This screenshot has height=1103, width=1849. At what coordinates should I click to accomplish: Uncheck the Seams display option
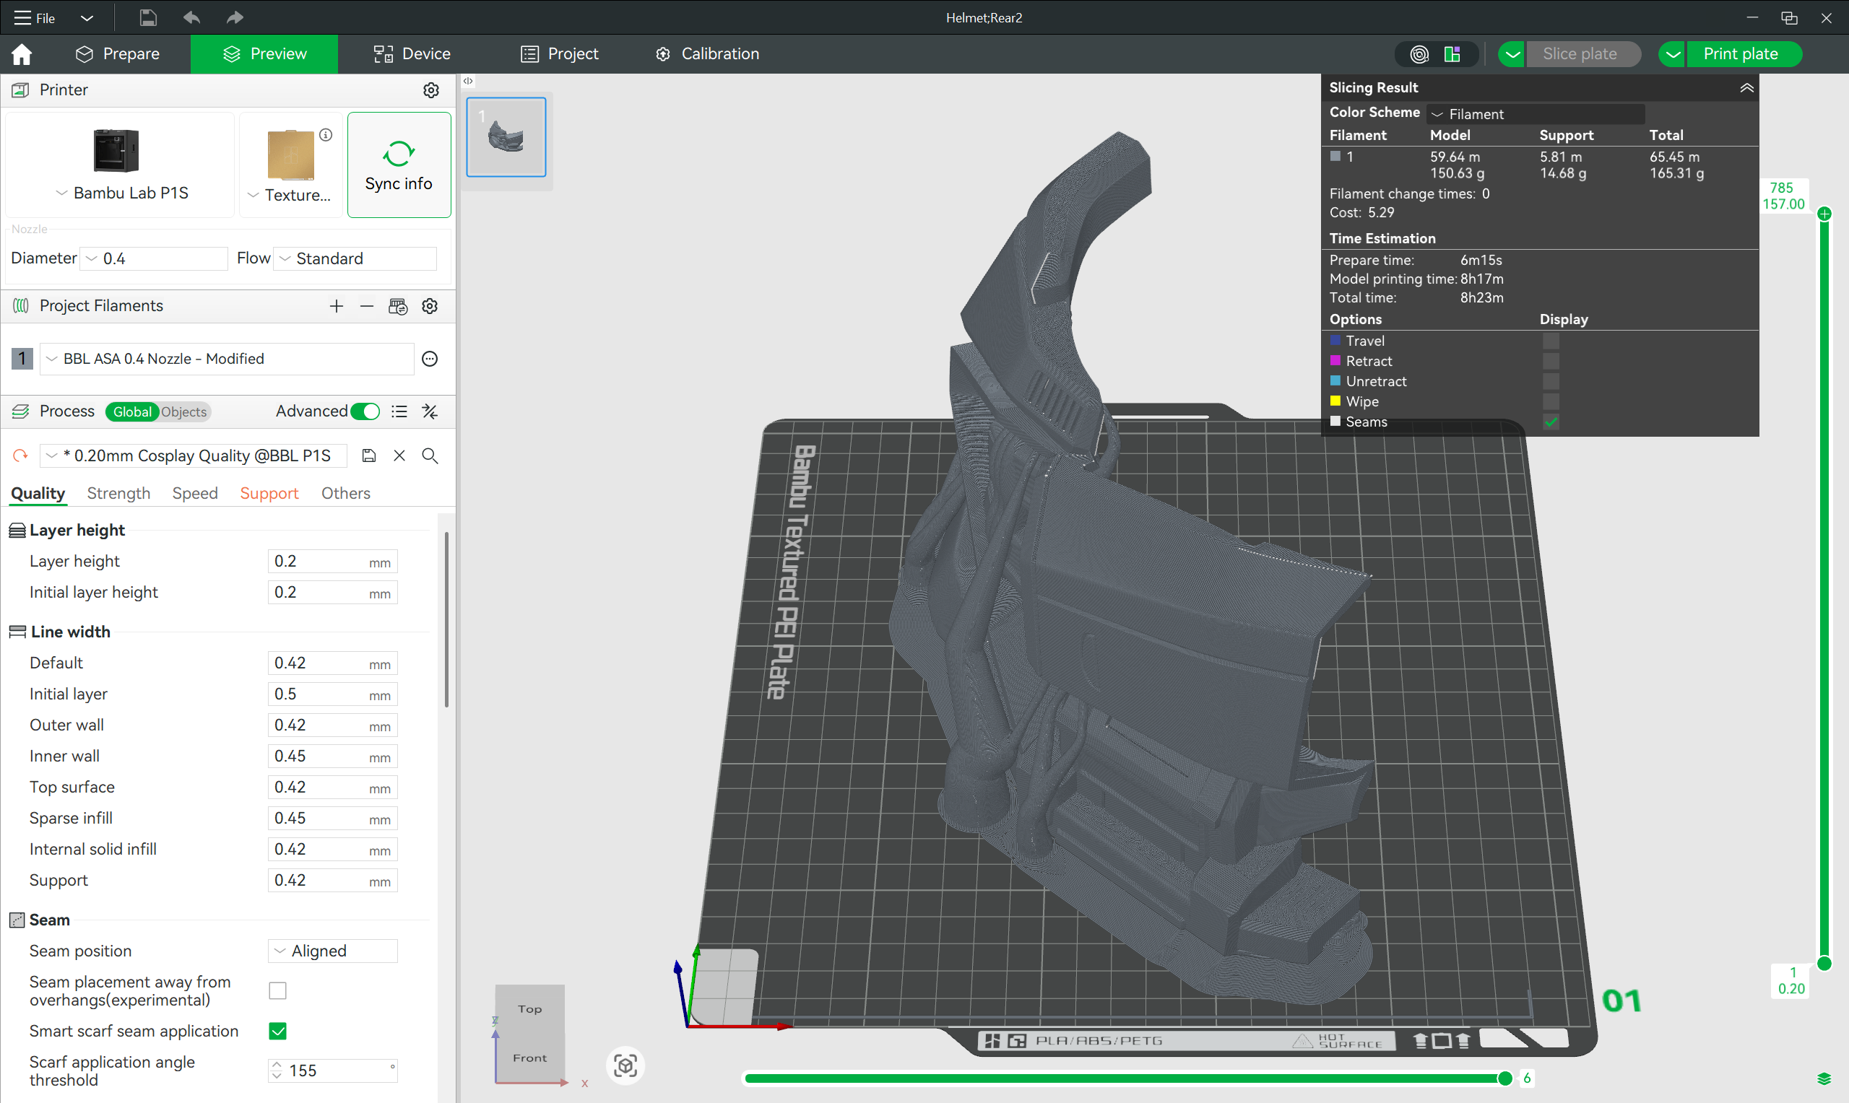pyautogui.click(x=1551, y=422)
